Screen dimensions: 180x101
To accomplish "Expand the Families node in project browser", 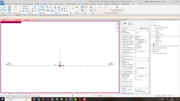I will 152,50.
